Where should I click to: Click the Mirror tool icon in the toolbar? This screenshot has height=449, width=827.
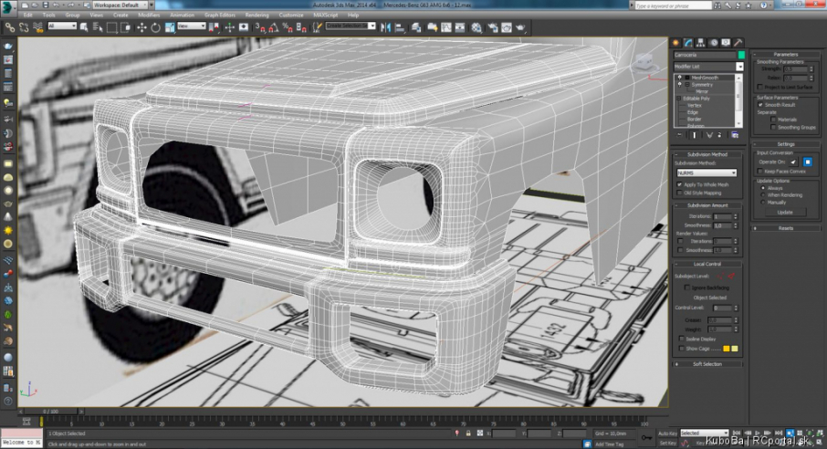pos(386,27)
